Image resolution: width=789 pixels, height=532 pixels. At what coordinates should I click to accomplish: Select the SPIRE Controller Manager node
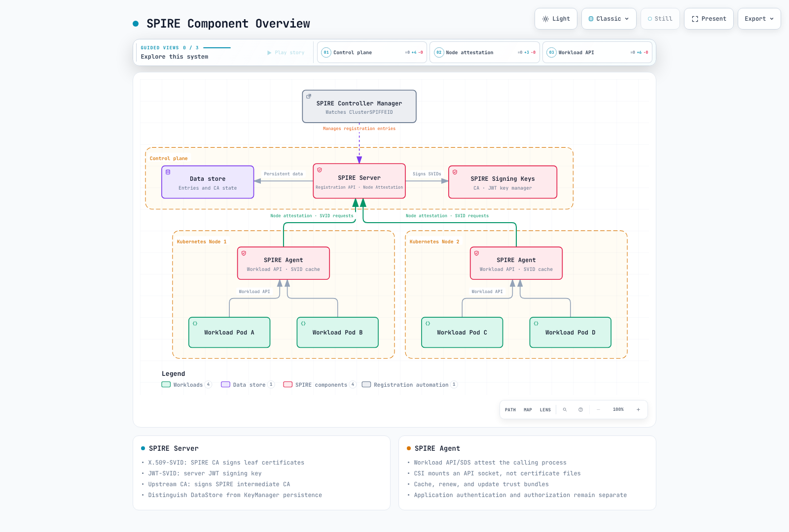tap(359, 106)
